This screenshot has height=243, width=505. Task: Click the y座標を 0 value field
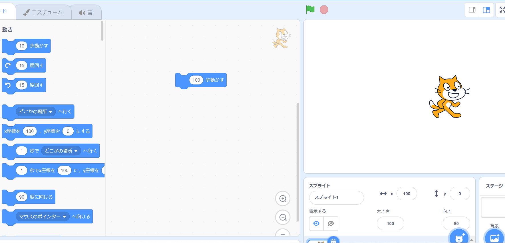click(x=68, y=131)
